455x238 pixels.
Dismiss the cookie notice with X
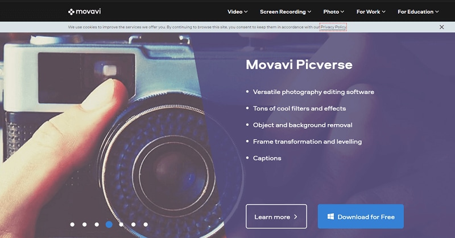(x=442, y=27)
